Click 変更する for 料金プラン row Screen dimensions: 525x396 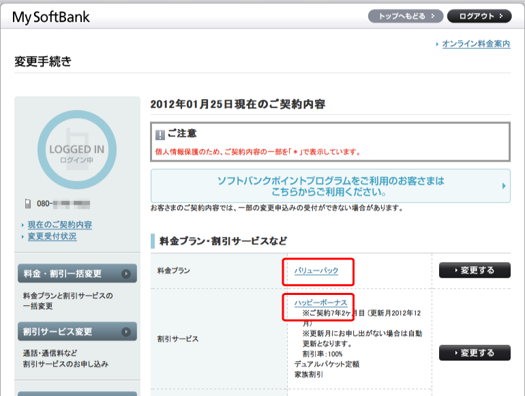tap(475, 270)
